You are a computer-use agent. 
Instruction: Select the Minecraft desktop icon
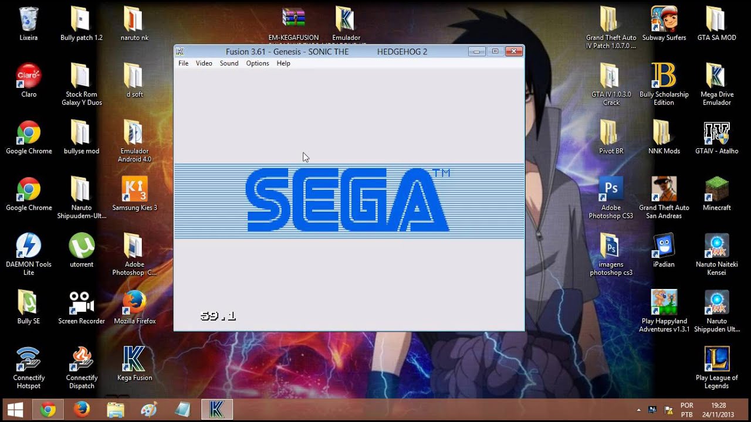[716, 194]
